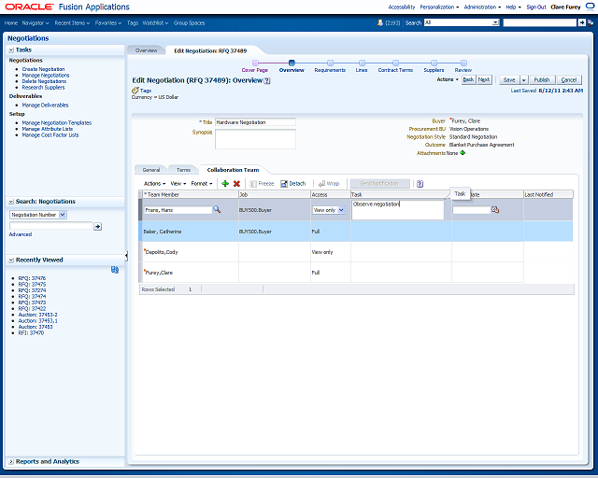This screenshot has height=478, width=598.
Task: Click the Recently Viewed refresh icon
Action: pyautogui.click(x=114, y=270)
